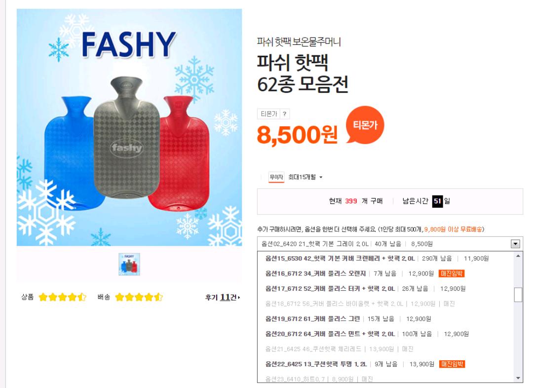This screenshot has width=533, height=388.
Task: Click the scroll down arrow in options list
Action: click(518, 378)
